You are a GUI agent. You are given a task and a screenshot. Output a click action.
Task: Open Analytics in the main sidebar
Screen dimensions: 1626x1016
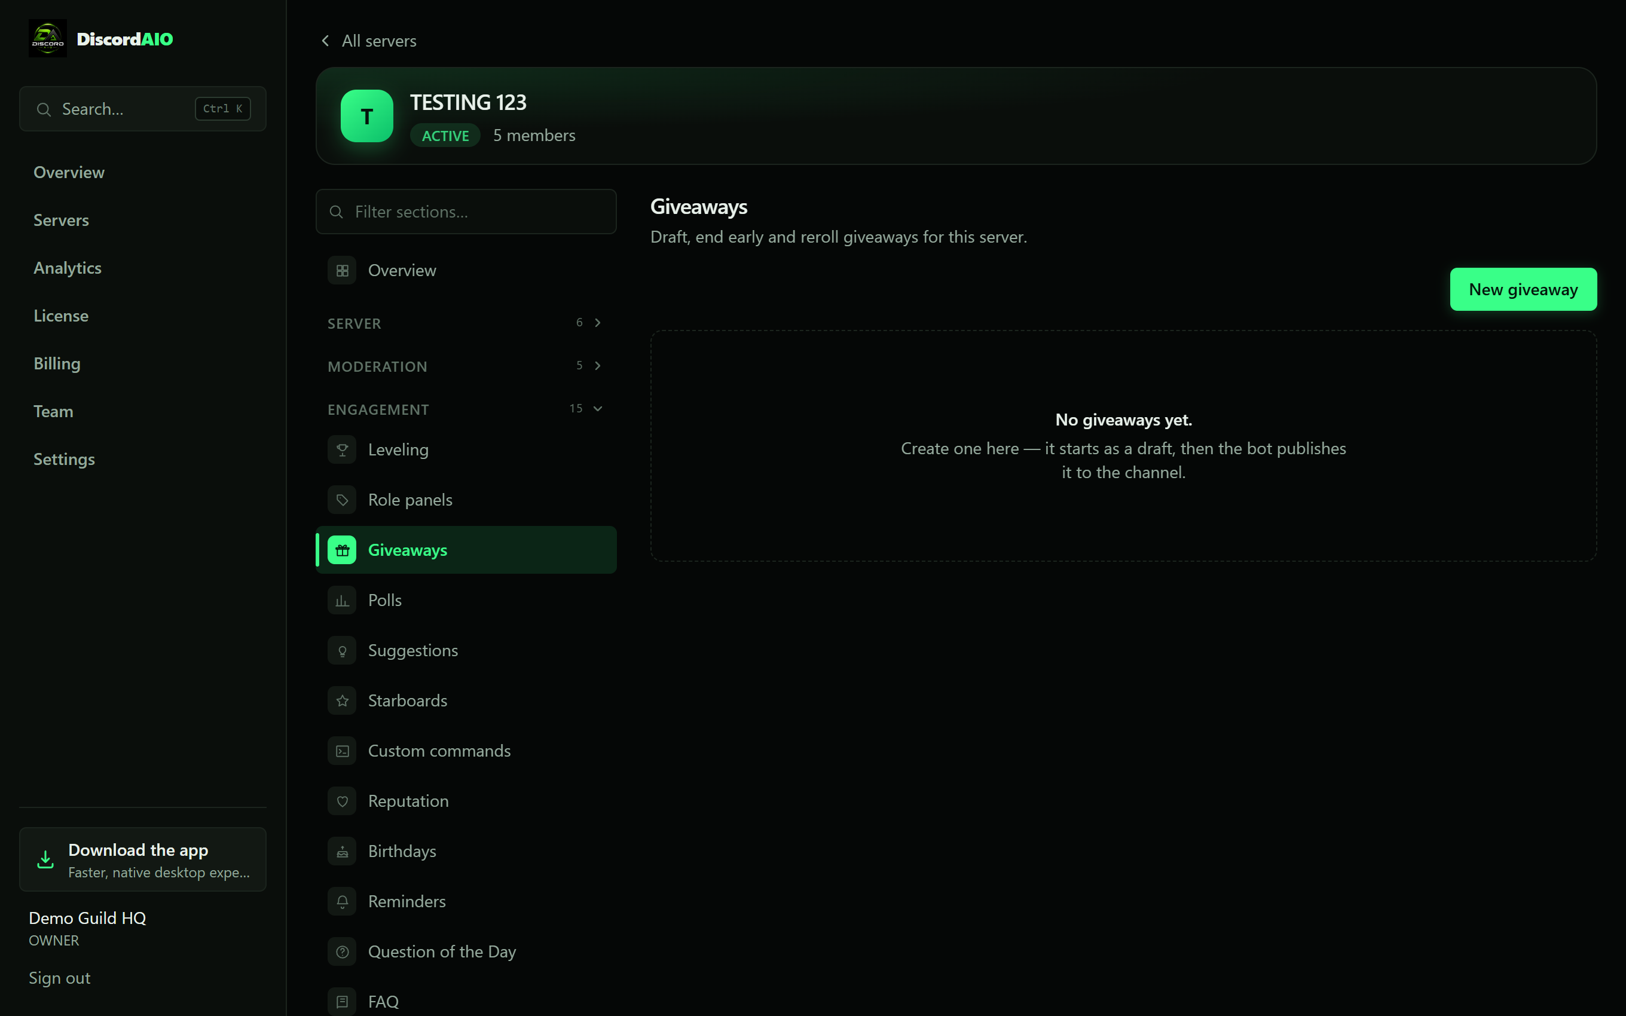142,268
